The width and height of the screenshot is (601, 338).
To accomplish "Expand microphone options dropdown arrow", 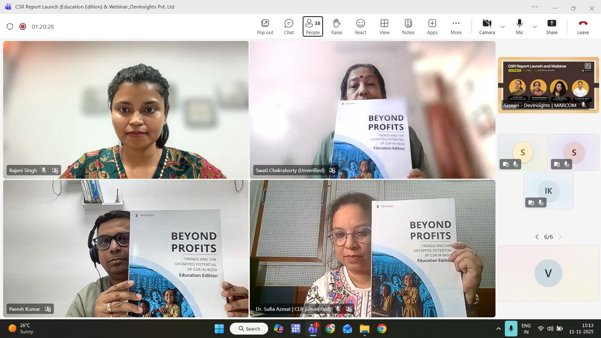I will point(535,27).
